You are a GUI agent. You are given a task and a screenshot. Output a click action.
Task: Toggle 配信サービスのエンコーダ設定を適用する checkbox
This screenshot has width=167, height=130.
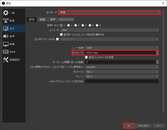(61, 34)
